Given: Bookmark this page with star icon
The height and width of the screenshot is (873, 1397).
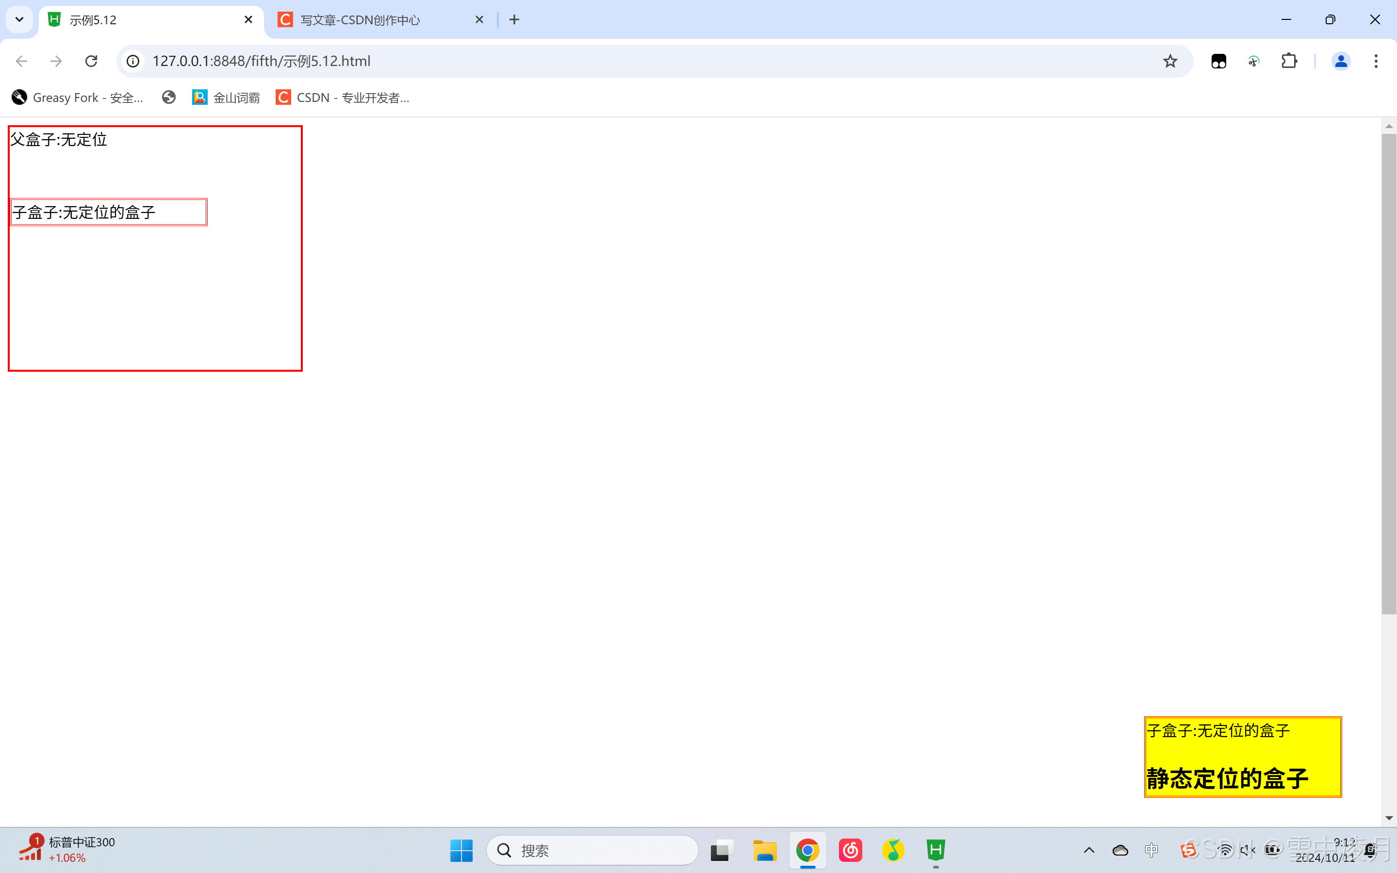Looking at the screenshot, I should [x=1169, y=61].
